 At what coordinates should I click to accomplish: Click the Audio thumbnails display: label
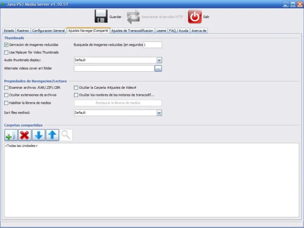point(22,60)
